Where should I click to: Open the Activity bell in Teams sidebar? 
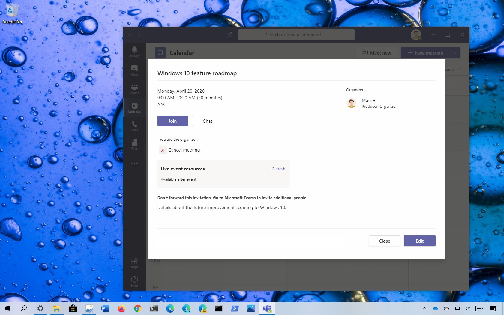[x=134, y=52]
